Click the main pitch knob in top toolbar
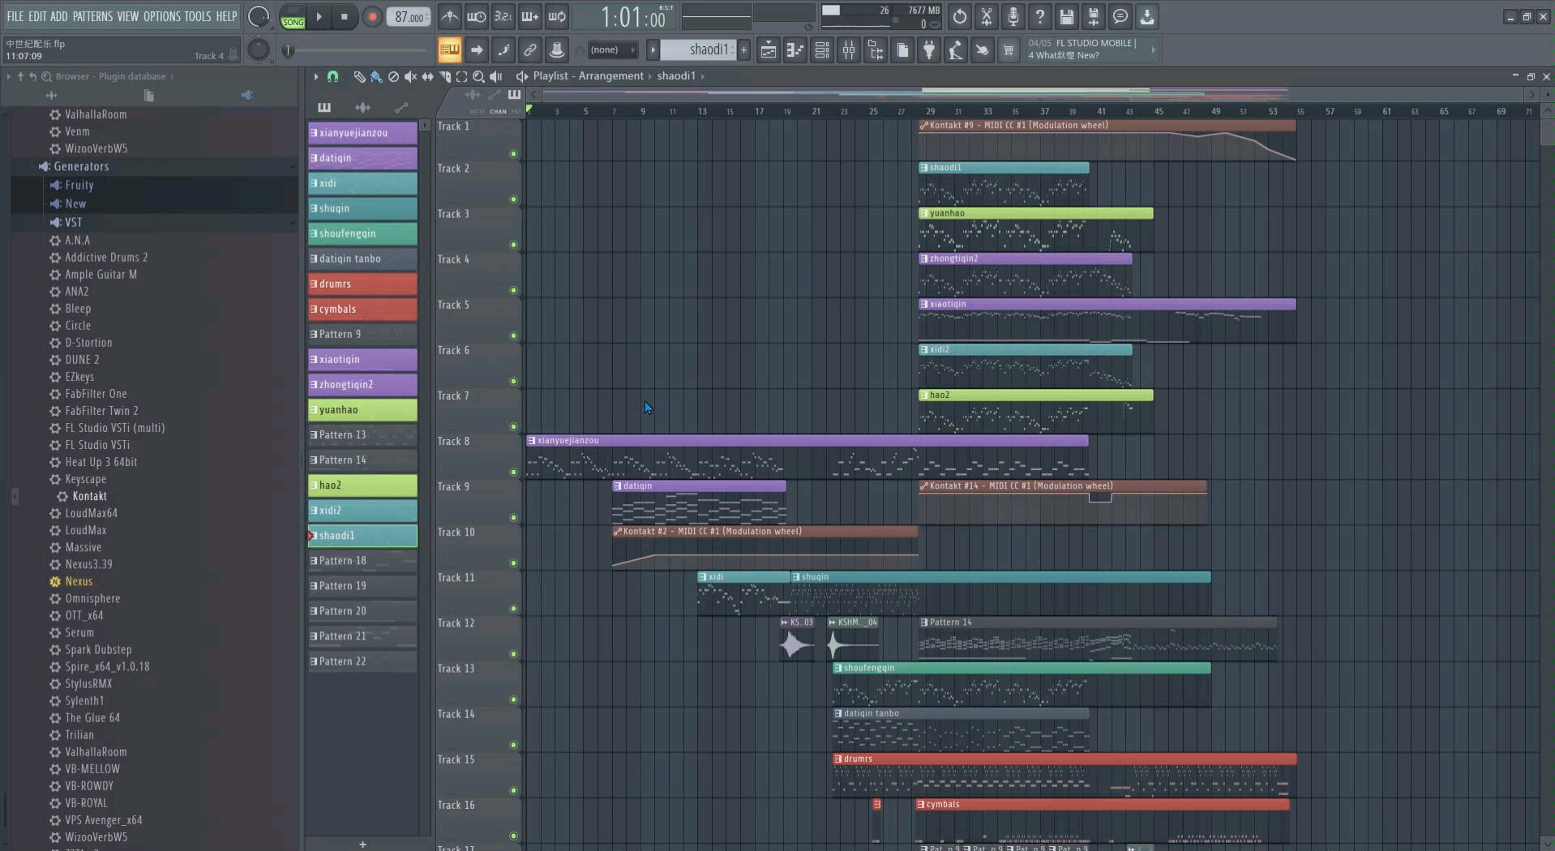 tap(258, 50)
